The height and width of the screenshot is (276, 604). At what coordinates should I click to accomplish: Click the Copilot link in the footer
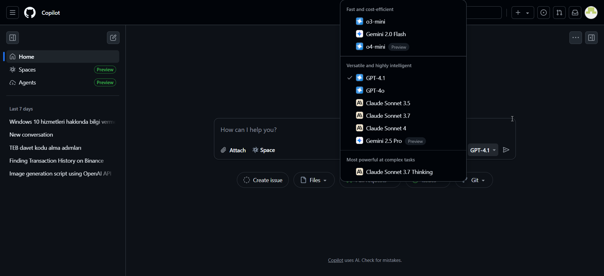point(335,260)
